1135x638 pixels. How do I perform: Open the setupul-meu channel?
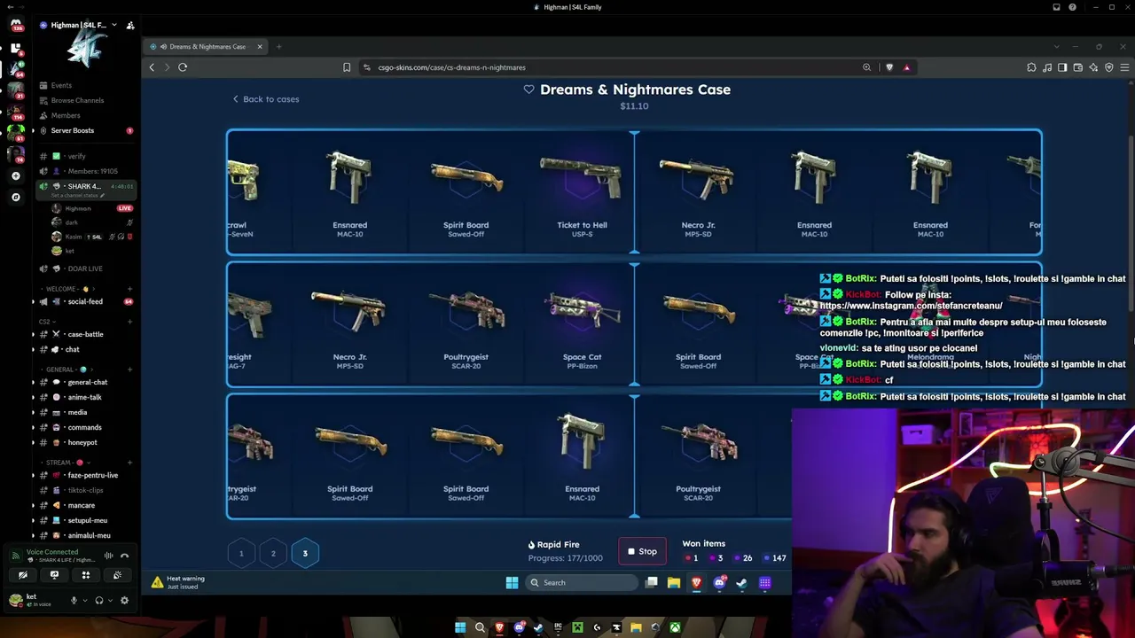click(87, 520)
